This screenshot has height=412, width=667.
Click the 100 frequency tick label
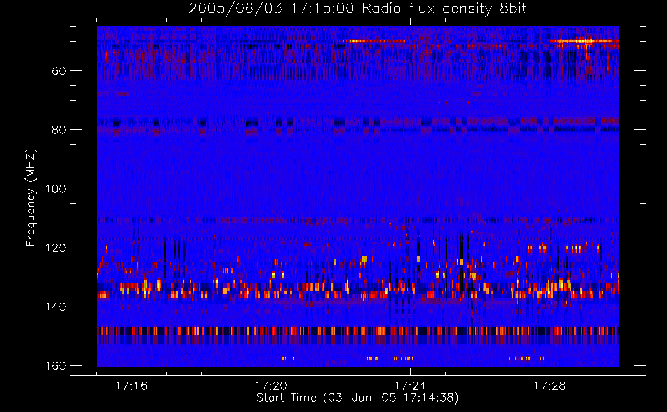click(55, 189)
